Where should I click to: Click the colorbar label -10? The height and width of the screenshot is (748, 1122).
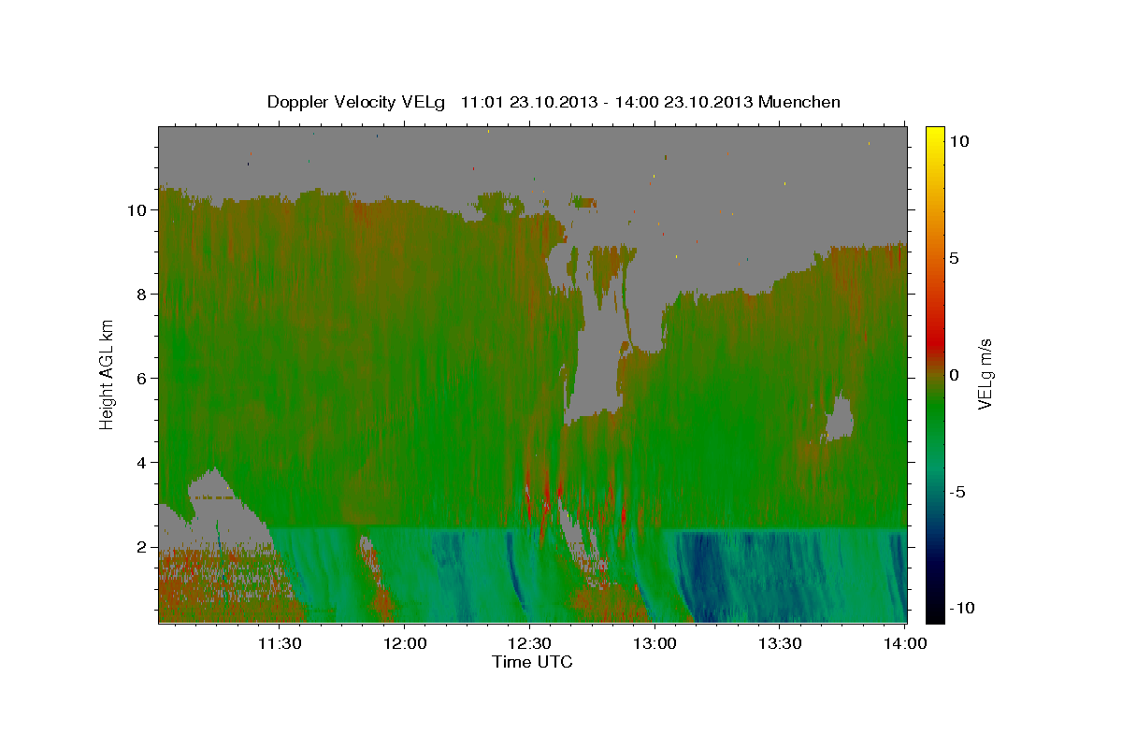click(x=963, y=609)
